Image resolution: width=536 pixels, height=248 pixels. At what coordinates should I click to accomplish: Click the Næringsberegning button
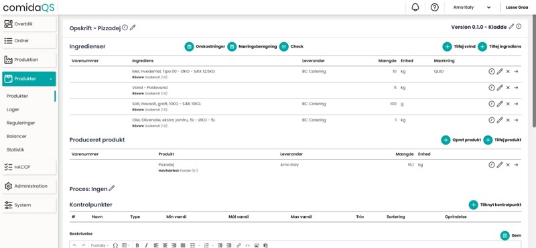(x=253, y=46)
